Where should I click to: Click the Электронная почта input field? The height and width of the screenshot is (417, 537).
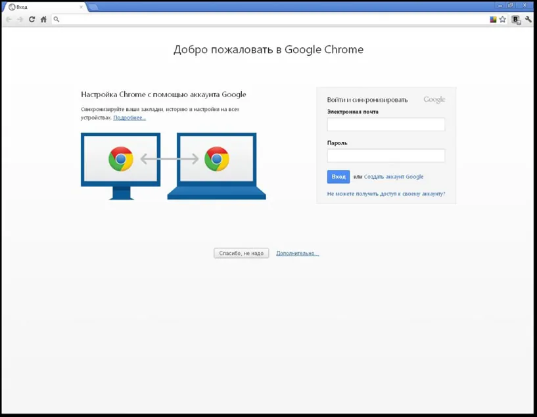[x=386, y=124]
